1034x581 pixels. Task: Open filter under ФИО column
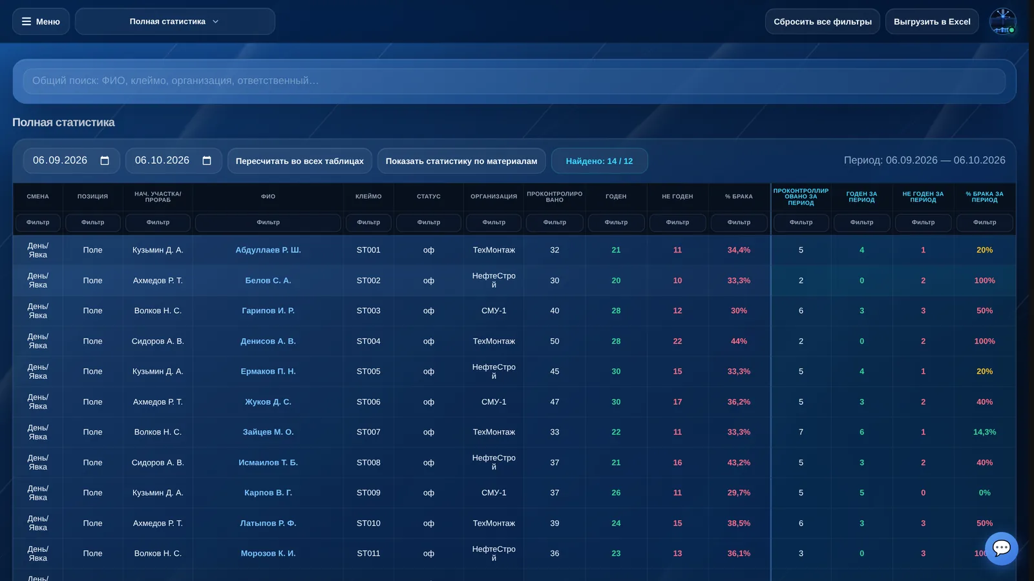pos(268,222)
